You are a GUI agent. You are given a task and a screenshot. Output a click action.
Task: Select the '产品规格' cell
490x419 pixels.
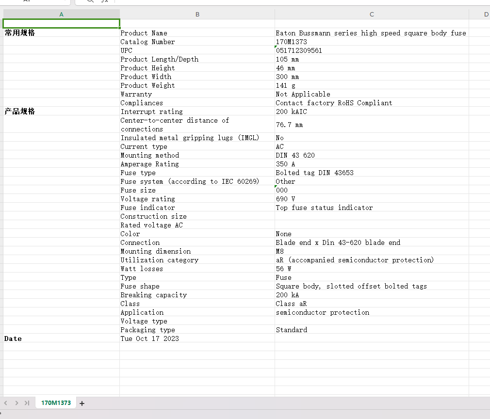coord(61,112)
